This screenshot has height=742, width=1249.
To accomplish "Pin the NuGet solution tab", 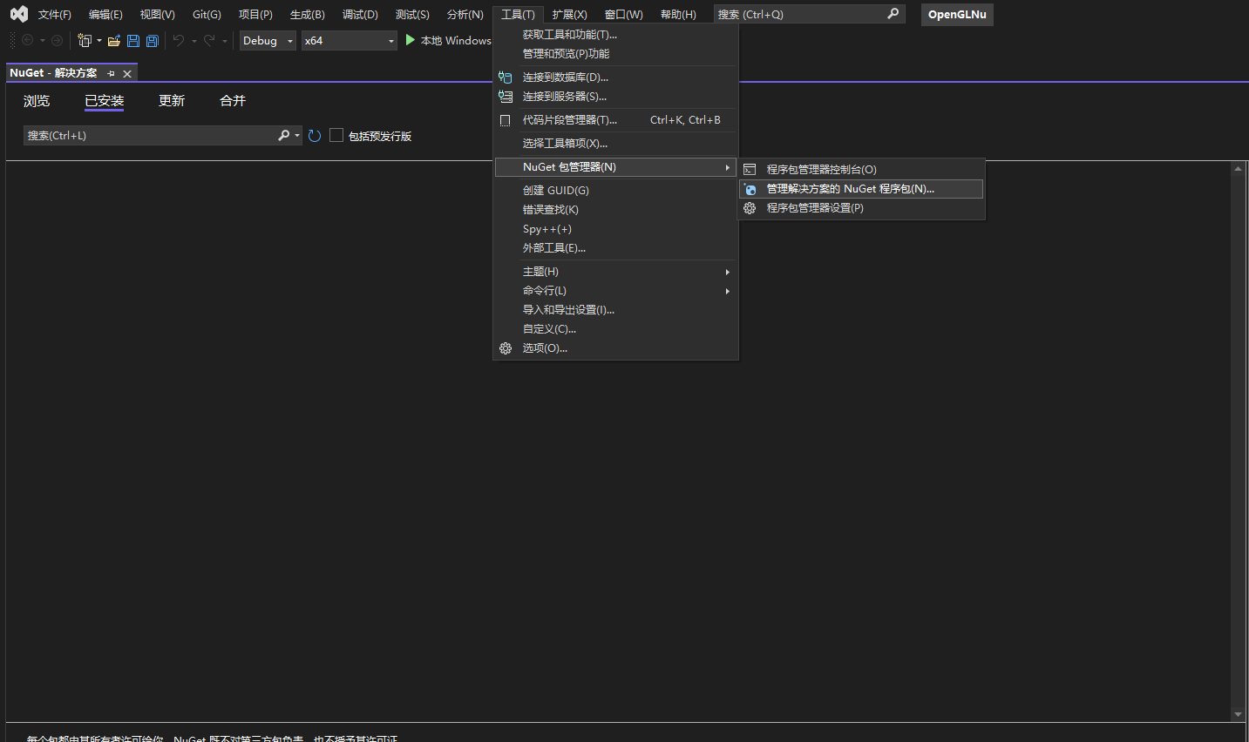I will tap(111, 73).
